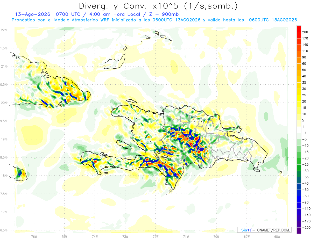The height and width of the screenshot is (240, 311).
Task: Click the '25' value on the color scale
Action: coord(304,95)
